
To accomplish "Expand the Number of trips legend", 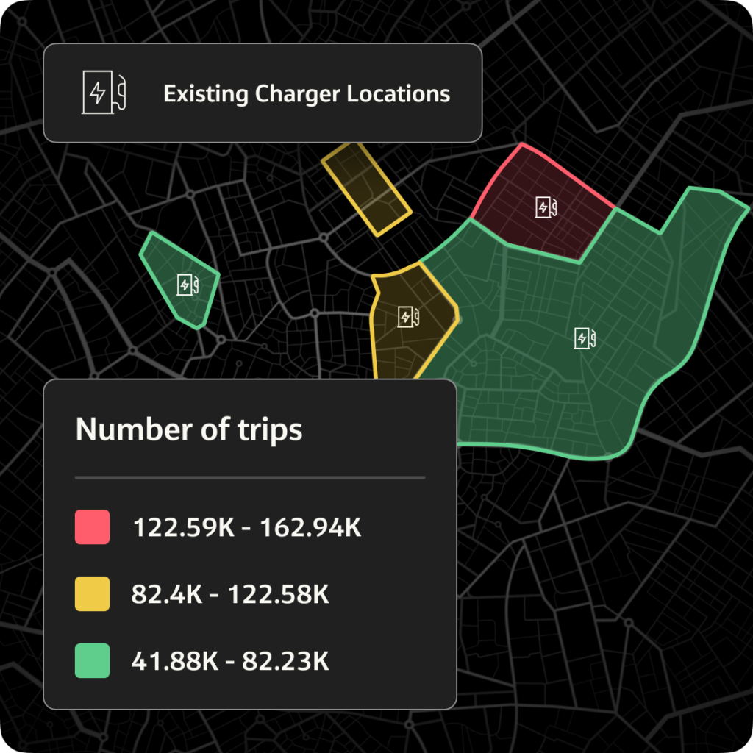I will coord(189,430).
